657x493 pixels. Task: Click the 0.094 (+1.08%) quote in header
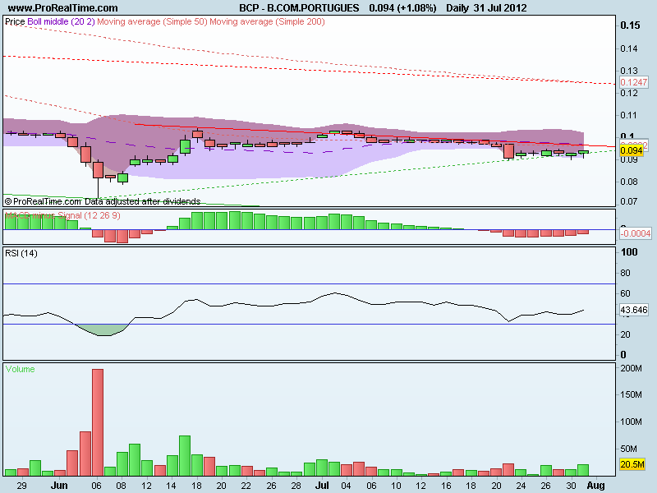click(402, 8)
